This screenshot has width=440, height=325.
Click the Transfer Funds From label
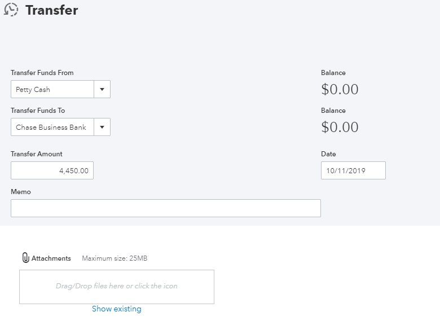(x=42, y=73)
